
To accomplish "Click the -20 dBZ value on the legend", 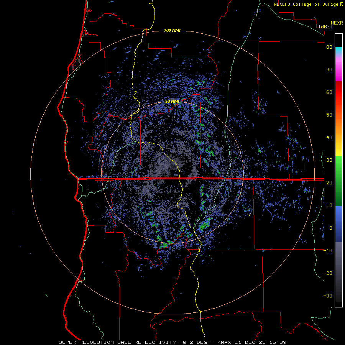I will click(x=328, y=273).
